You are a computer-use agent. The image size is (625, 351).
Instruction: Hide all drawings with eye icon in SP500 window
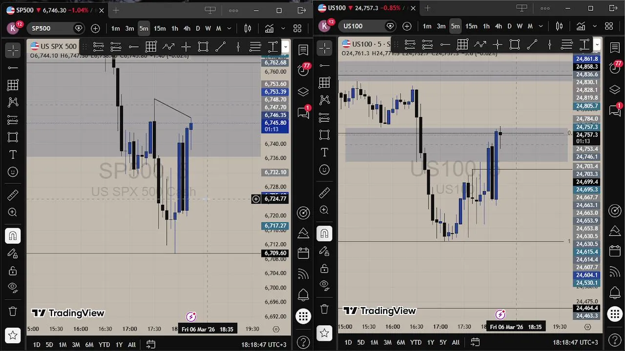(x=13, y=287)
